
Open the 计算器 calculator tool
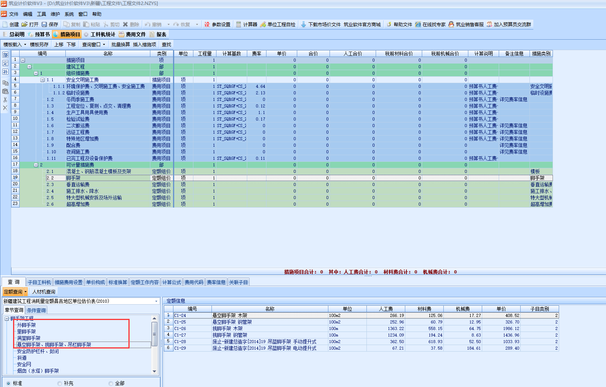click(239, 24)
